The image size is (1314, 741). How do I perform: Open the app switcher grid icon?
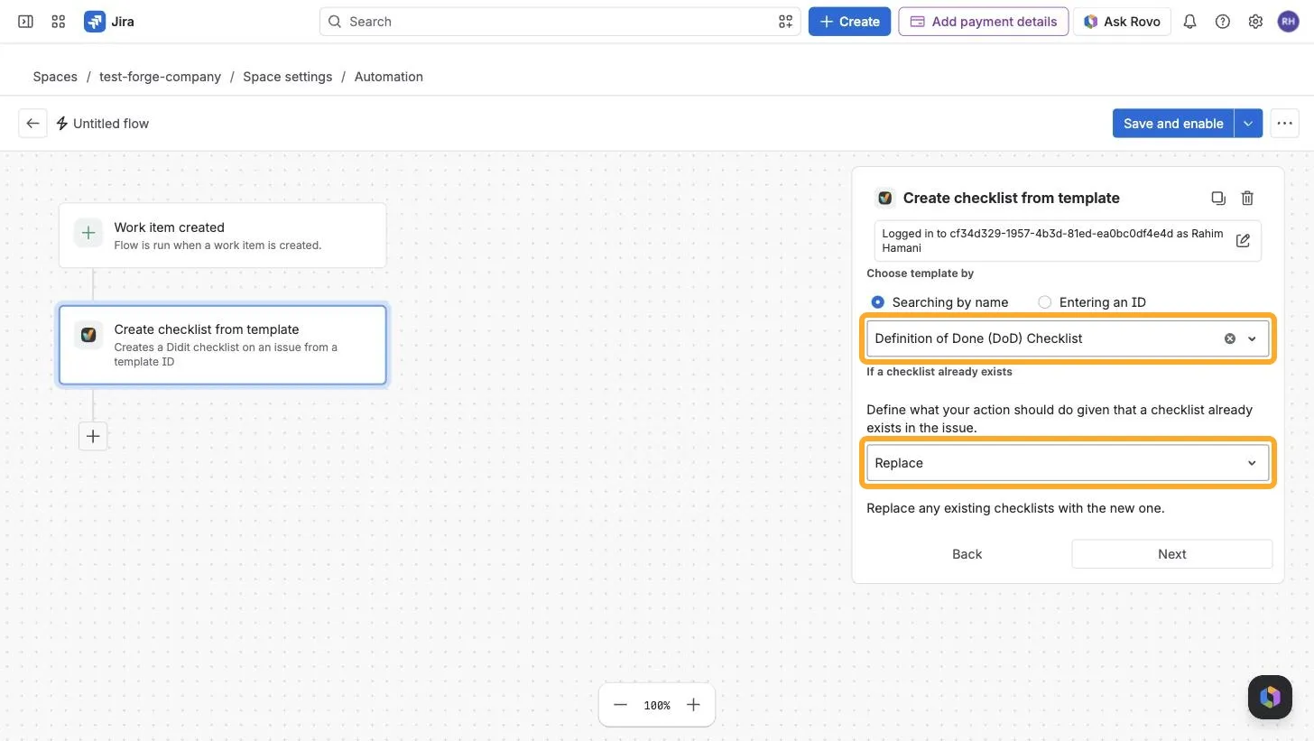point(59,22)
